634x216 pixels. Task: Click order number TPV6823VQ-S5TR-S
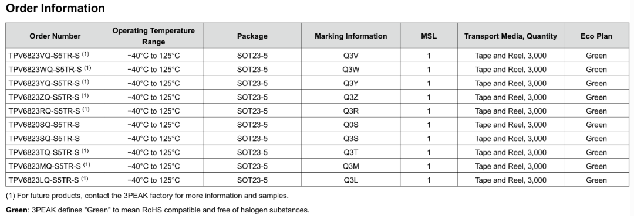44,56
